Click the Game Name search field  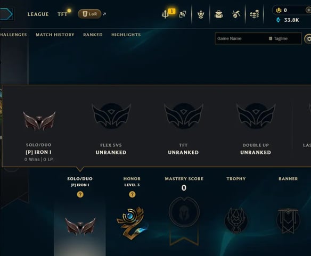click(x=240, y=38)
